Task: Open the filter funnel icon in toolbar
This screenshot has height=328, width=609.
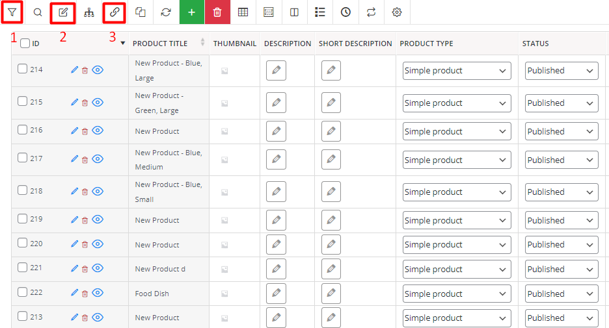Action: (x=12, y=12)
